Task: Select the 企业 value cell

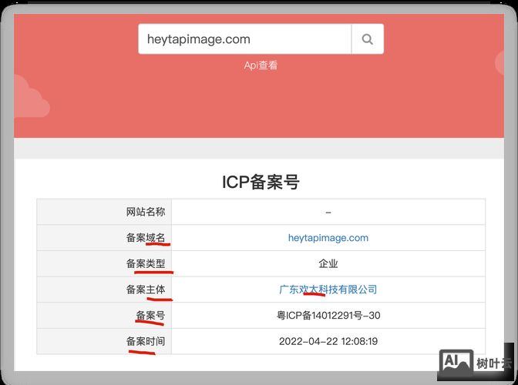Action: click(x=328, y=263)
